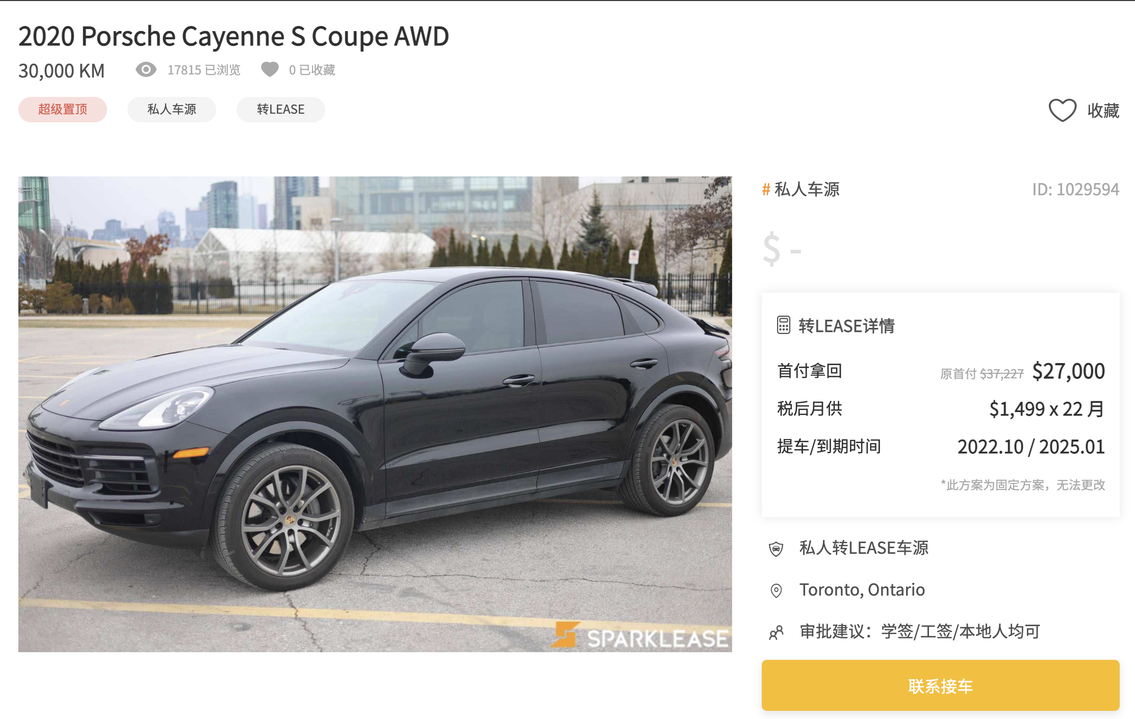Click the 2020 Porsche Cayenne S Coupe title
The image size is (1135, 719).
click(x=234, y=37)
